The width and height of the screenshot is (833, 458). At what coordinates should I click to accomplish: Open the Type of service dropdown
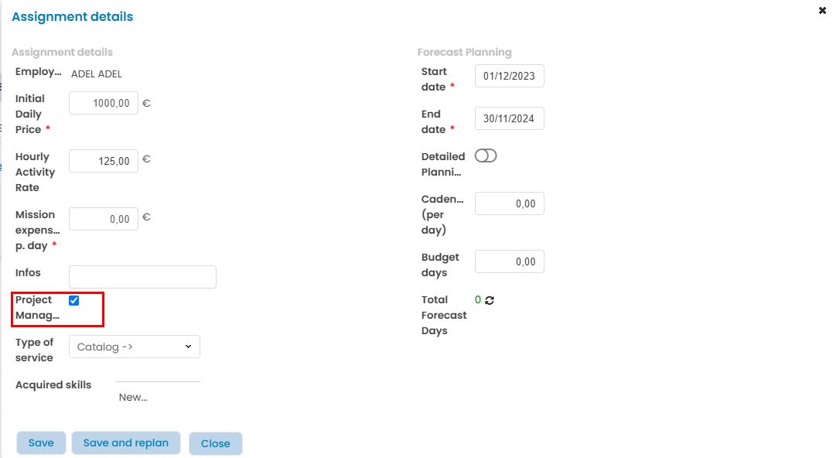coord(135,347)
